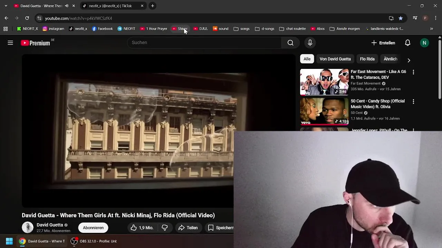Open Chrome three-dot menu

[435, 18]
